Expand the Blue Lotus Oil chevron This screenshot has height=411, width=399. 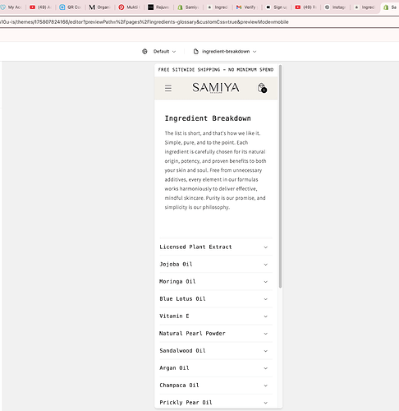pos(265,299)
